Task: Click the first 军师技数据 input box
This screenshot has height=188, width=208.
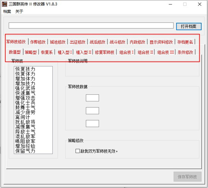Action: (x=92, y=98)
